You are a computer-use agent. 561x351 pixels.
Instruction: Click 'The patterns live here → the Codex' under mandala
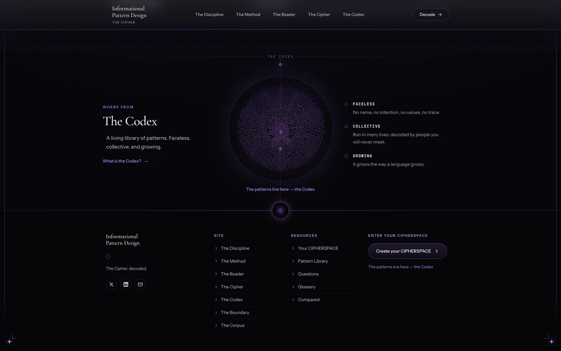(x=280, y=189)
